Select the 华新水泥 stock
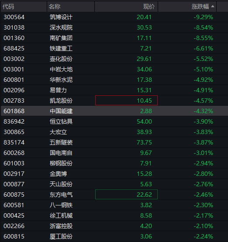Viewport: 228px width, 242px height. coord(61,80)
